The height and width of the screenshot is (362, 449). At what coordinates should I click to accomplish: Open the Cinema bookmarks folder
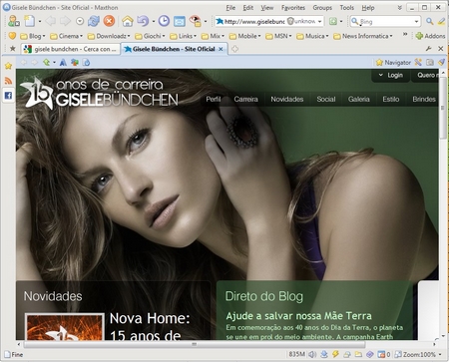[x=66, y=36]
